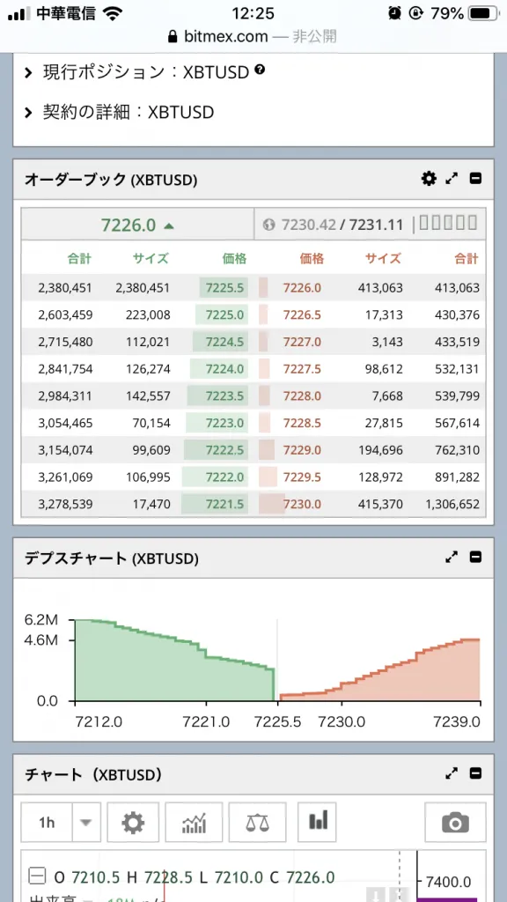Image resolution: width=507 pixels, height=902 pixels.
Task: Open order book settings gear
Action: pyautogui.click(x=429, y=179)
